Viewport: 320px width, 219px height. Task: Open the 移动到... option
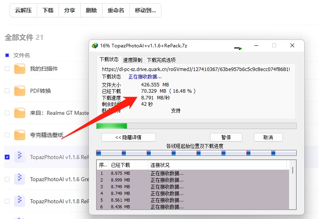coord(145,10)
